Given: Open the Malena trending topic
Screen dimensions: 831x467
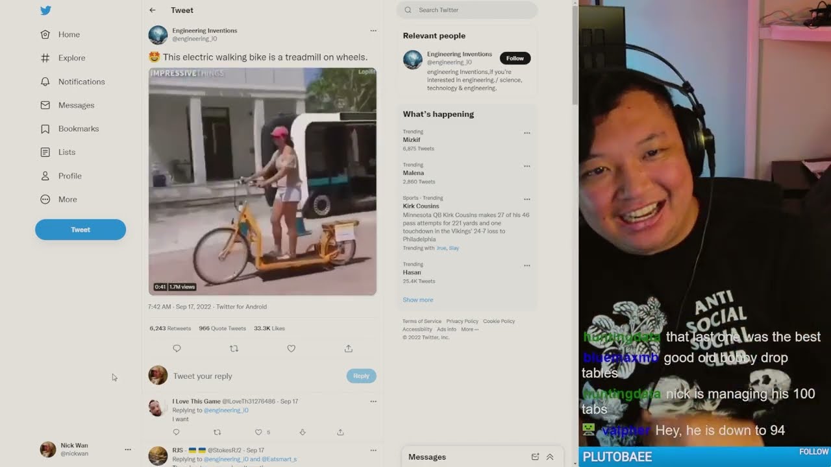Looking at the screenshot, I should (414, 173).
